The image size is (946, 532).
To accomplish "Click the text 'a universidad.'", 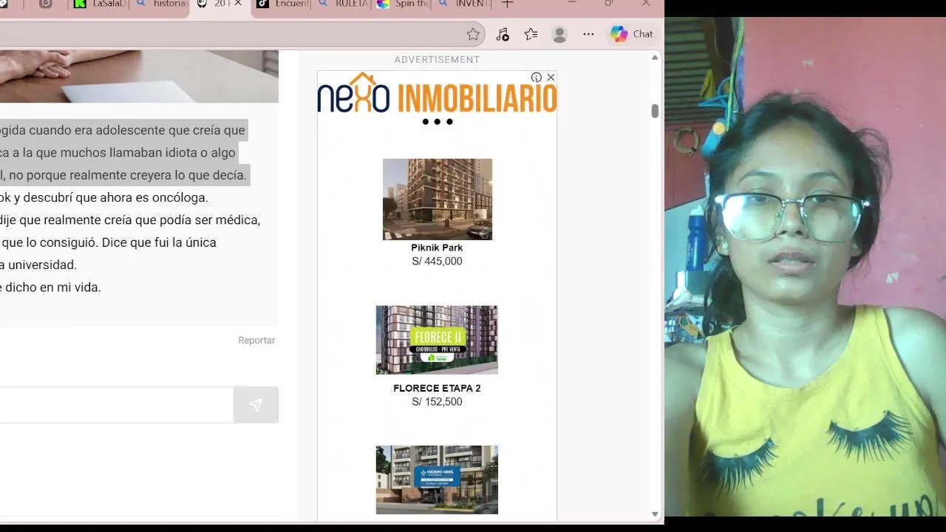I will point(38,265).
